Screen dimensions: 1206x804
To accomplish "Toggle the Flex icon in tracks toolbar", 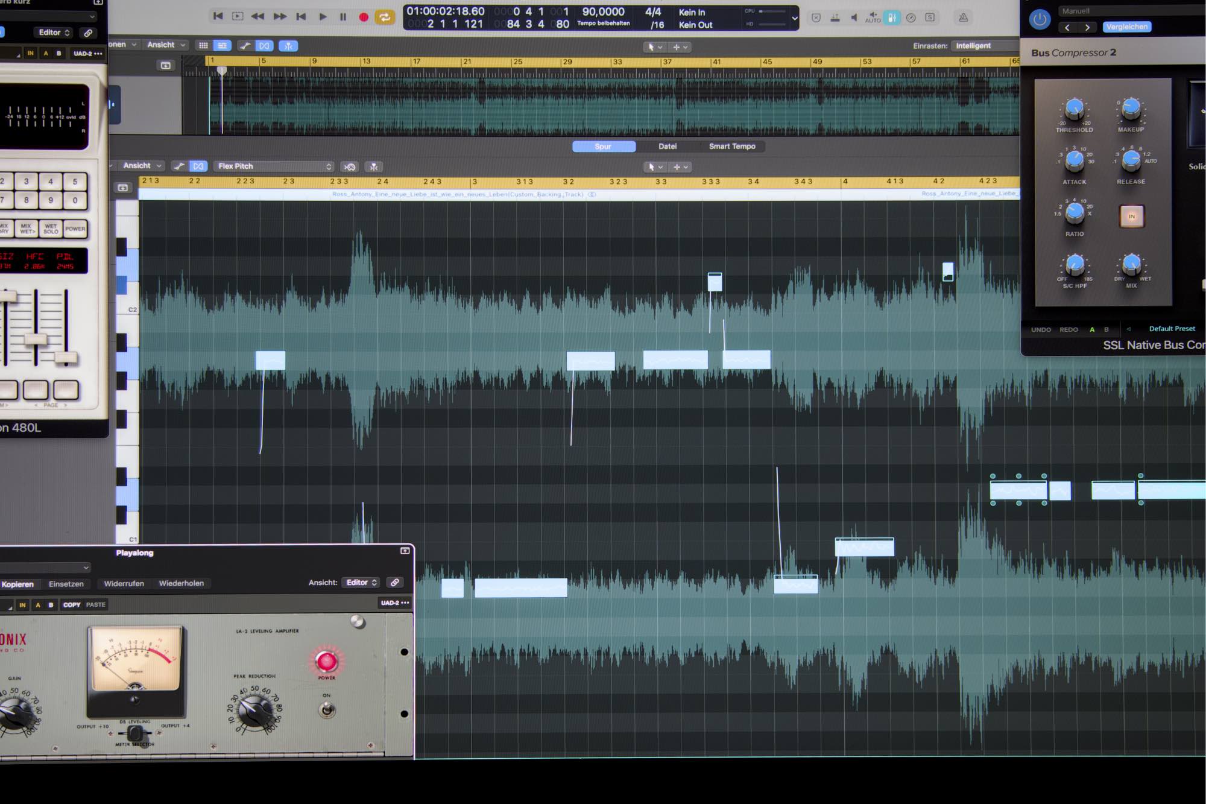I will [264, 46].
